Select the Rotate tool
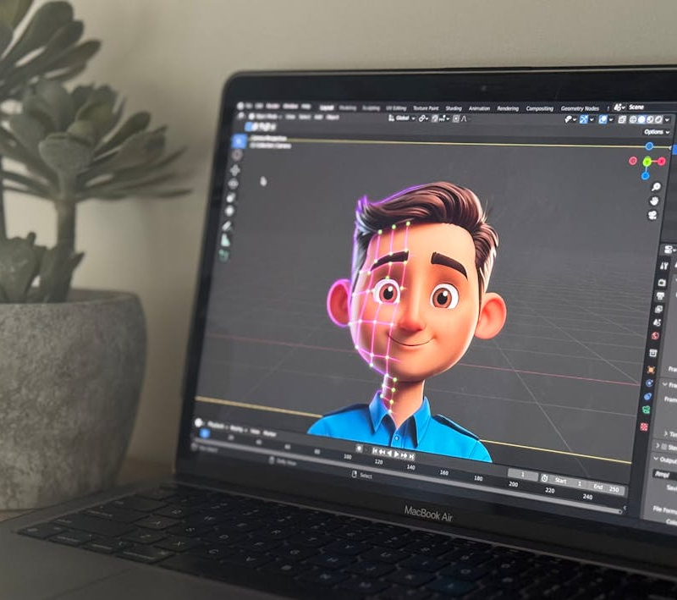677x600 pixels. [x=234, y=184]
